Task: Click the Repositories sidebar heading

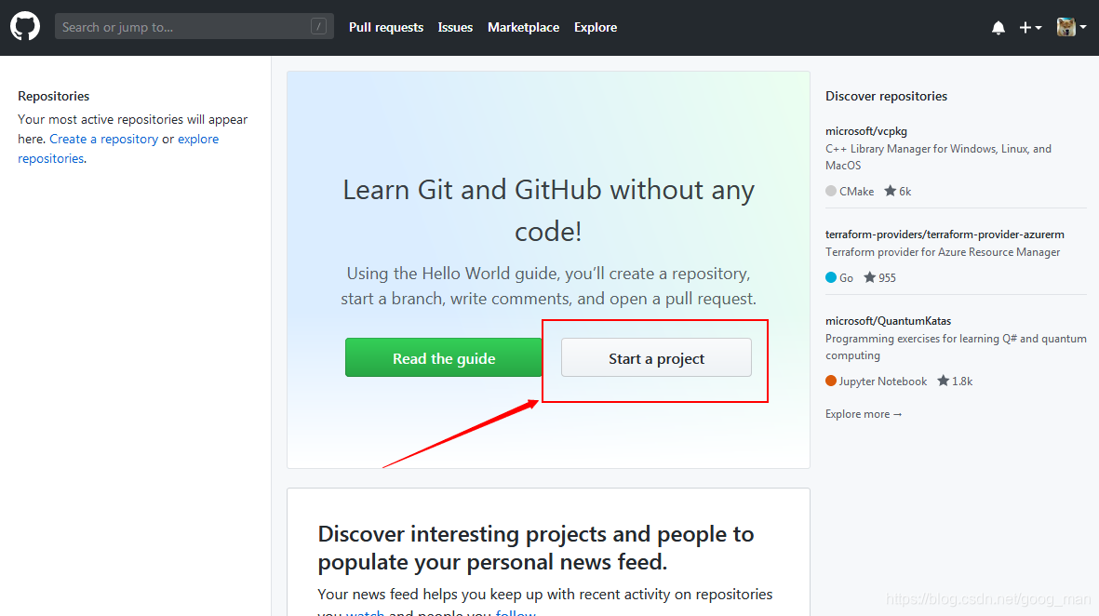Action: point(53,96)
